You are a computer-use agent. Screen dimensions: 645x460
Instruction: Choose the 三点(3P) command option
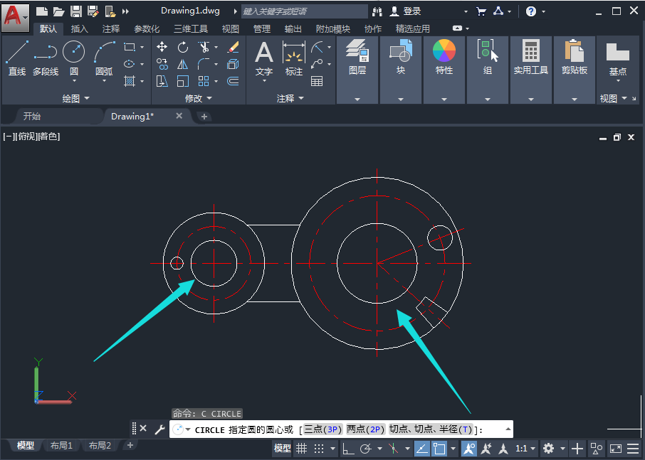click(x=323, y=429)
